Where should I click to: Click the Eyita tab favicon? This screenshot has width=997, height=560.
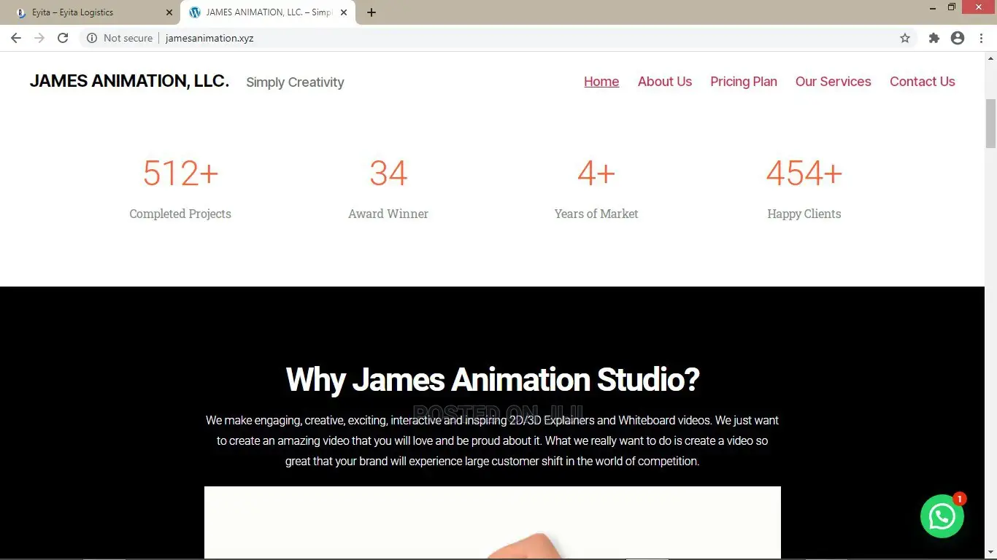point(20,12)
